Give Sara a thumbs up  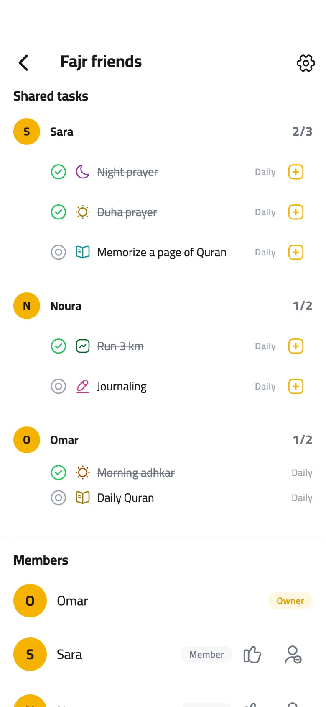pyautogui.click(x=252, y=654)
